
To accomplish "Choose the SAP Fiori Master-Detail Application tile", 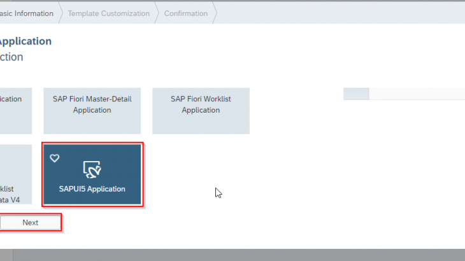I will click(92, 111).
